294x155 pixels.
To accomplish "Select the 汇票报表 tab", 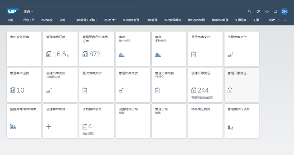I will coord(241,20).
